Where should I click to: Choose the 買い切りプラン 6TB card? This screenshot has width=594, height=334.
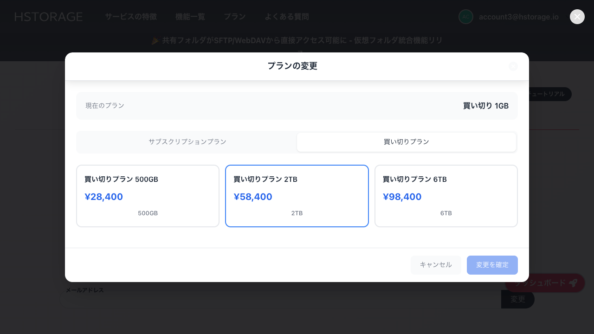click(446, 196)
